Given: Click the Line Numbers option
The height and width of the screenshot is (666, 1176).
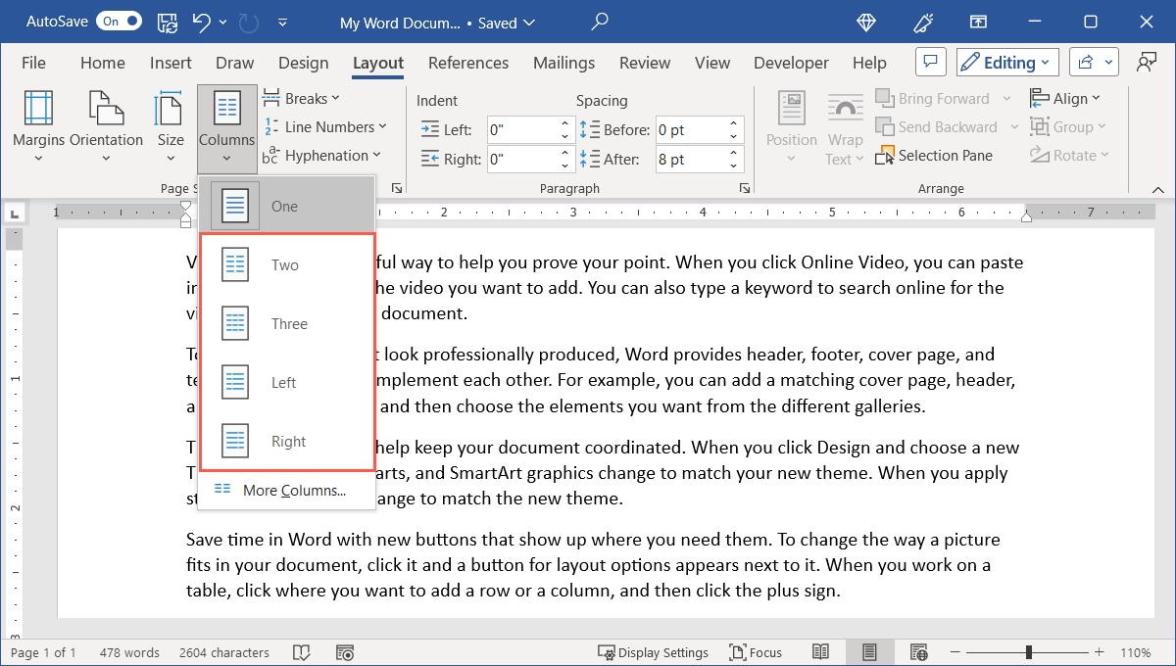Looking at the screenshot, I should coord(326,126).
